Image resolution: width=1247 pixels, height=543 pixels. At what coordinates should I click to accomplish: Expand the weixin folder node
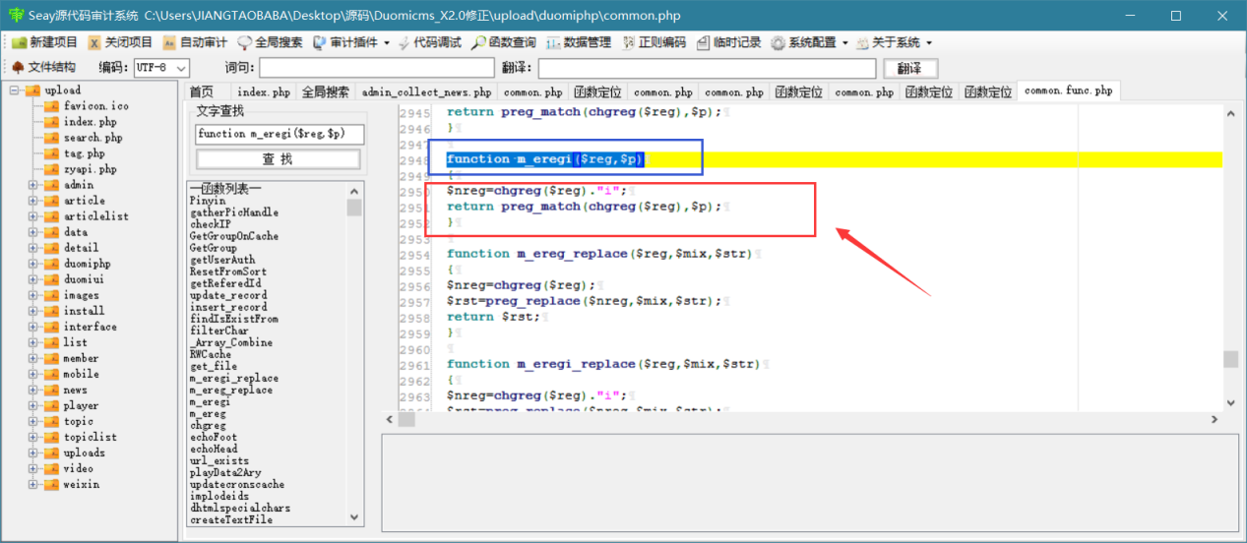pyautogui.click(x=32, y=484)
